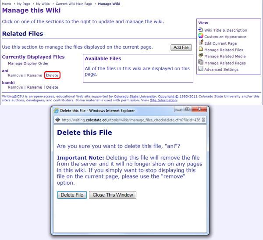
Task: Click the Advanced Settings icon
Action: point(201,69)
